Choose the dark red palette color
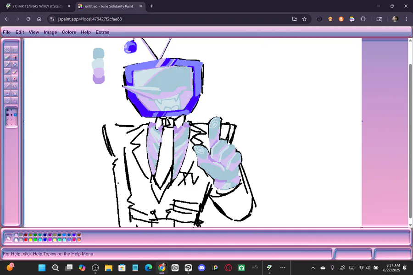The width and height of the screenshot is (413, 275). tap(26, 235)
